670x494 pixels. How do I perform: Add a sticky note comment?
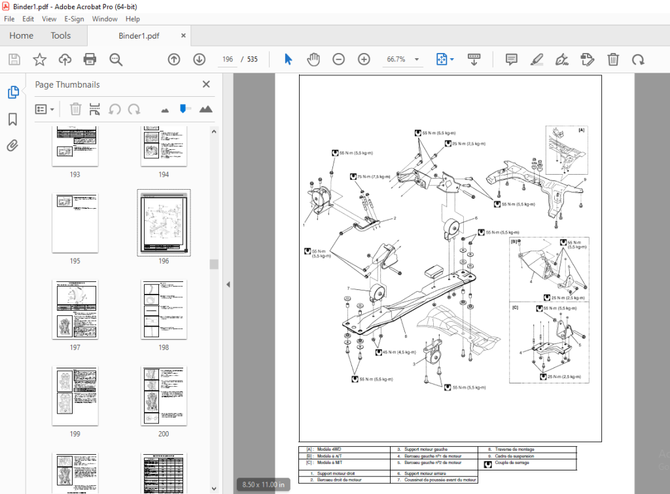(511, 60)
